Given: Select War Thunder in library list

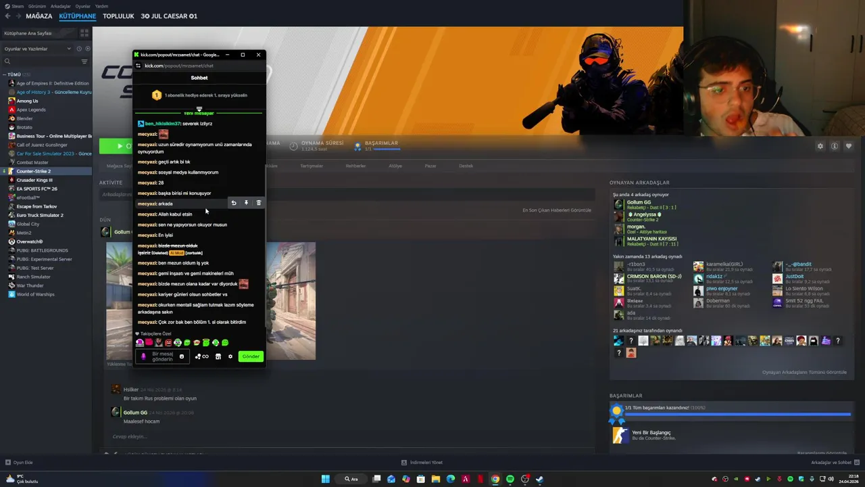Looking at the screenshot, I should [30, 285].
